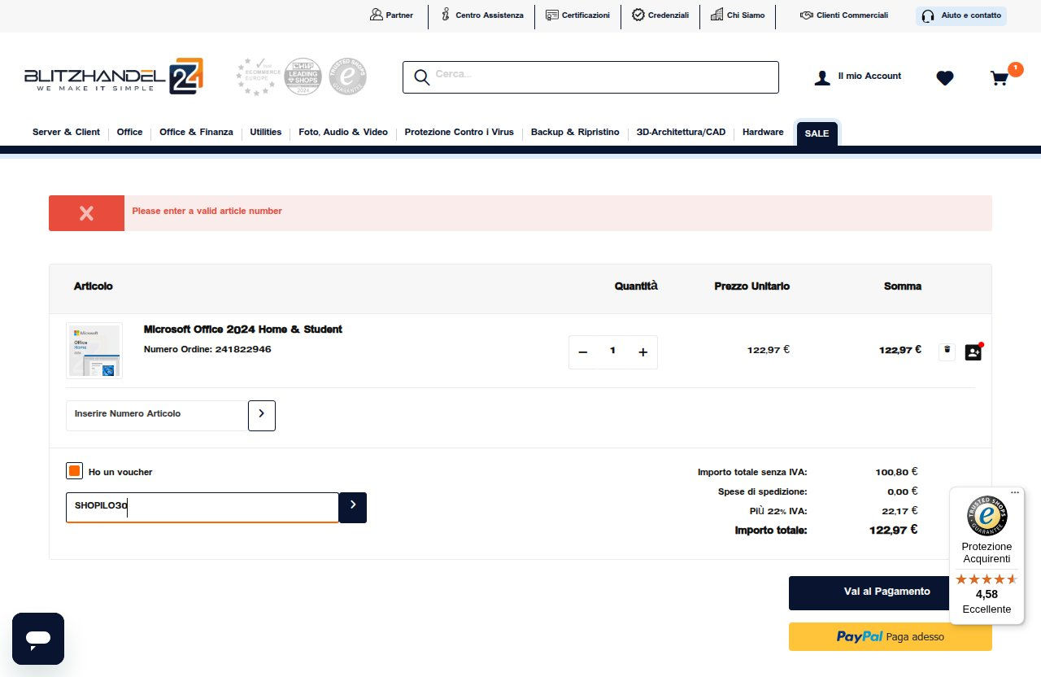Image resolution: width=1041 pixels, height=677 pixels.
Task: Click the 'Protezione Acquirenti' text
Action: [987, 553]
